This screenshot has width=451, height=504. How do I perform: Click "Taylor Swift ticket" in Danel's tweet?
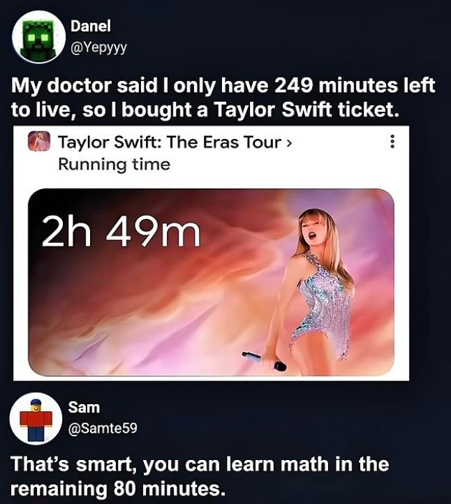click(306, 110)
